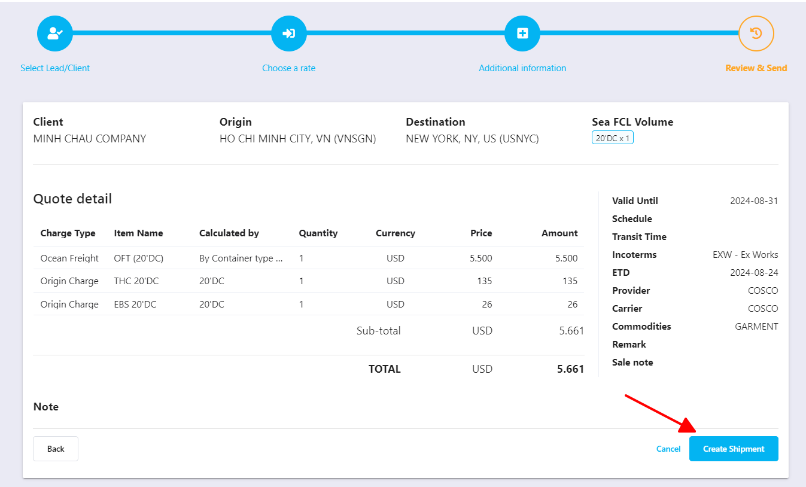Click the Quantity column header

click(318, 233)
